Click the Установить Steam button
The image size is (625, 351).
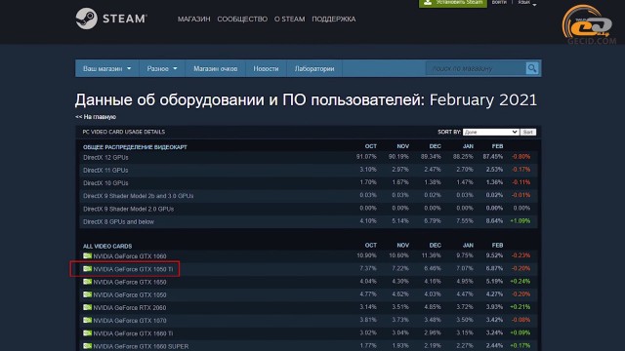point(453,3)
